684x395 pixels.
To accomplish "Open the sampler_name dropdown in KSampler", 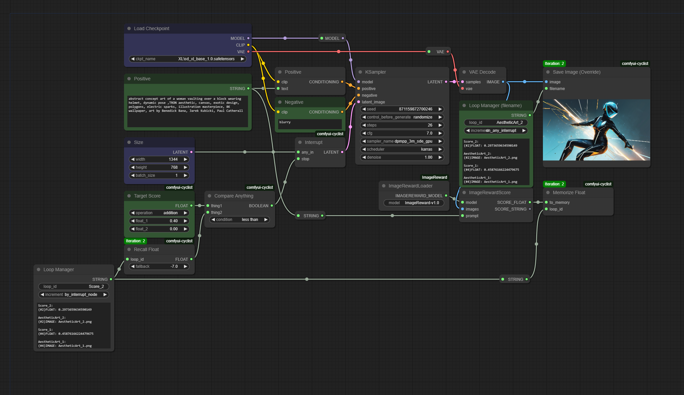I will coord(402,141).
